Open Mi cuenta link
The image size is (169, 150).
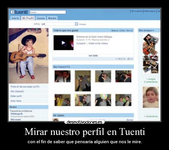point(137,11)
